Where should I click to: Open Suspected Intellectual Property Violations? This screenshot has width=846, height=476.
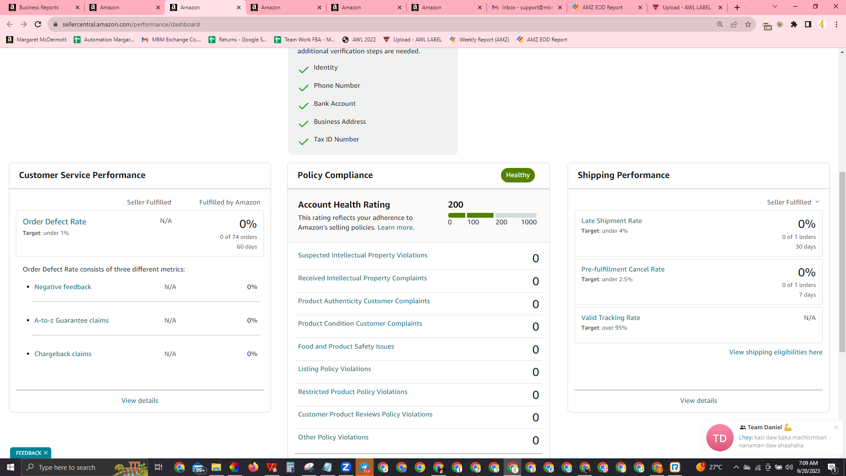click(363, 255)
